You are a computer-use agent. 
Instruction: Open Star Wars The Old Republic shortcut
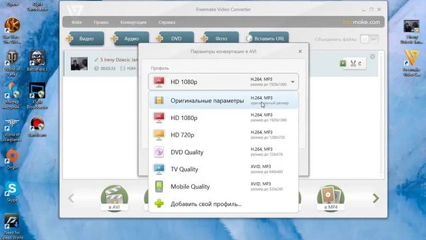12,30
